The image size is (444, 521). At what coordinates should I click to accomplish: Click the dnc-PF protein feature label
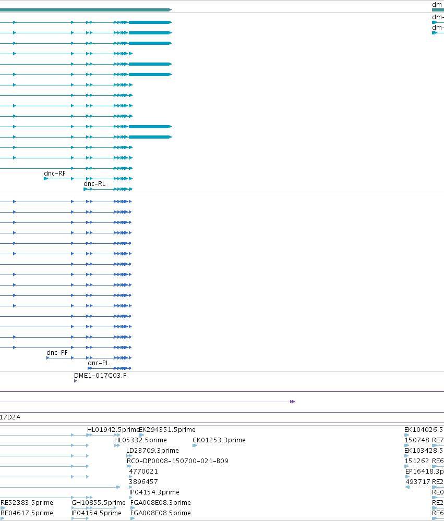[57, 353]
